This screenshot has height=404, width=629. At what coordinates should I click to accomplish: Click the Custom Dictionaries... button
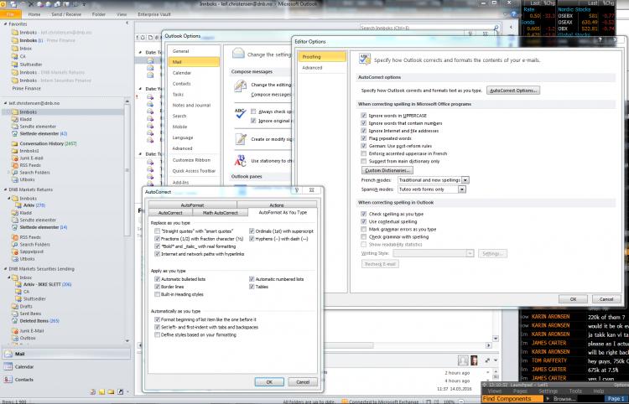click(387, 170)
